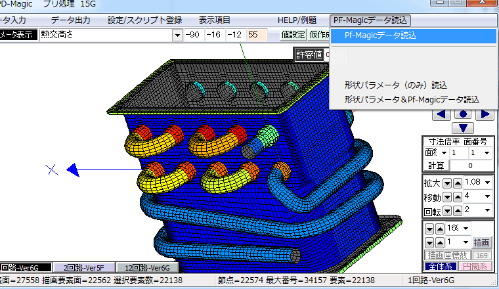This screenshot has height=289, width=499.
Task: Open the 移動 value dropdown showing 4
Action: (487, 196)
